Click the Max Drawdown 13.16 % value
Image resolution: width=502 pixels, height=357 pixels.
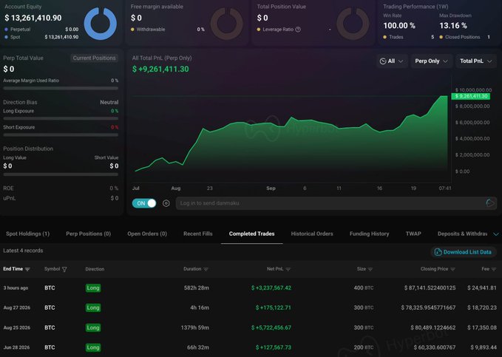click(x=453, y=26)
